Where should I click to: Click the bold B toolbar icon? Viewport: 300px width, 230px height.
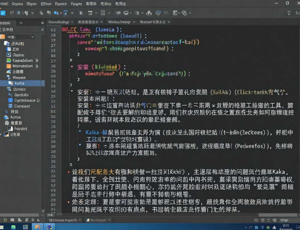pyautogui.click(x=81, y=13)
